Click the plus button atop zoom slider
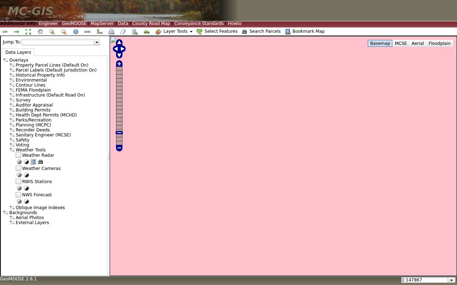This screenshot has height=285, width=457. pyautogui.click(x=119, y=64)
